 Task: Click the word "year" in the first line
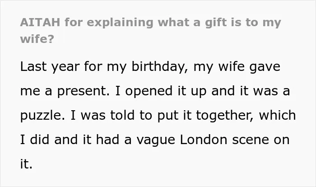click(x=65, y=67)
